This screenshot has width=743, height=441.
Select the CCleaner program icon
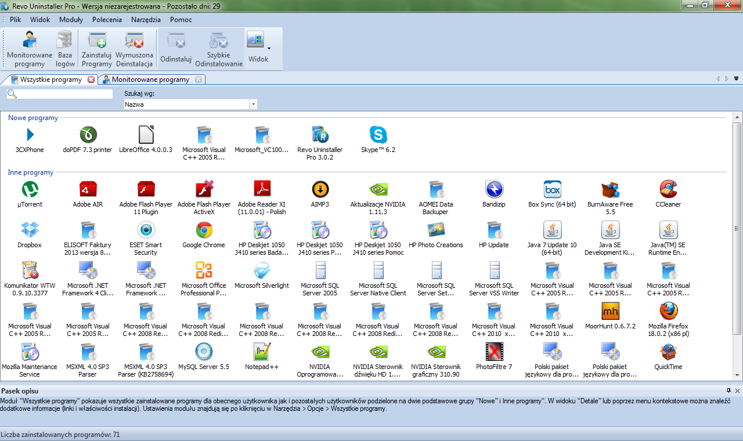point(668,190)
